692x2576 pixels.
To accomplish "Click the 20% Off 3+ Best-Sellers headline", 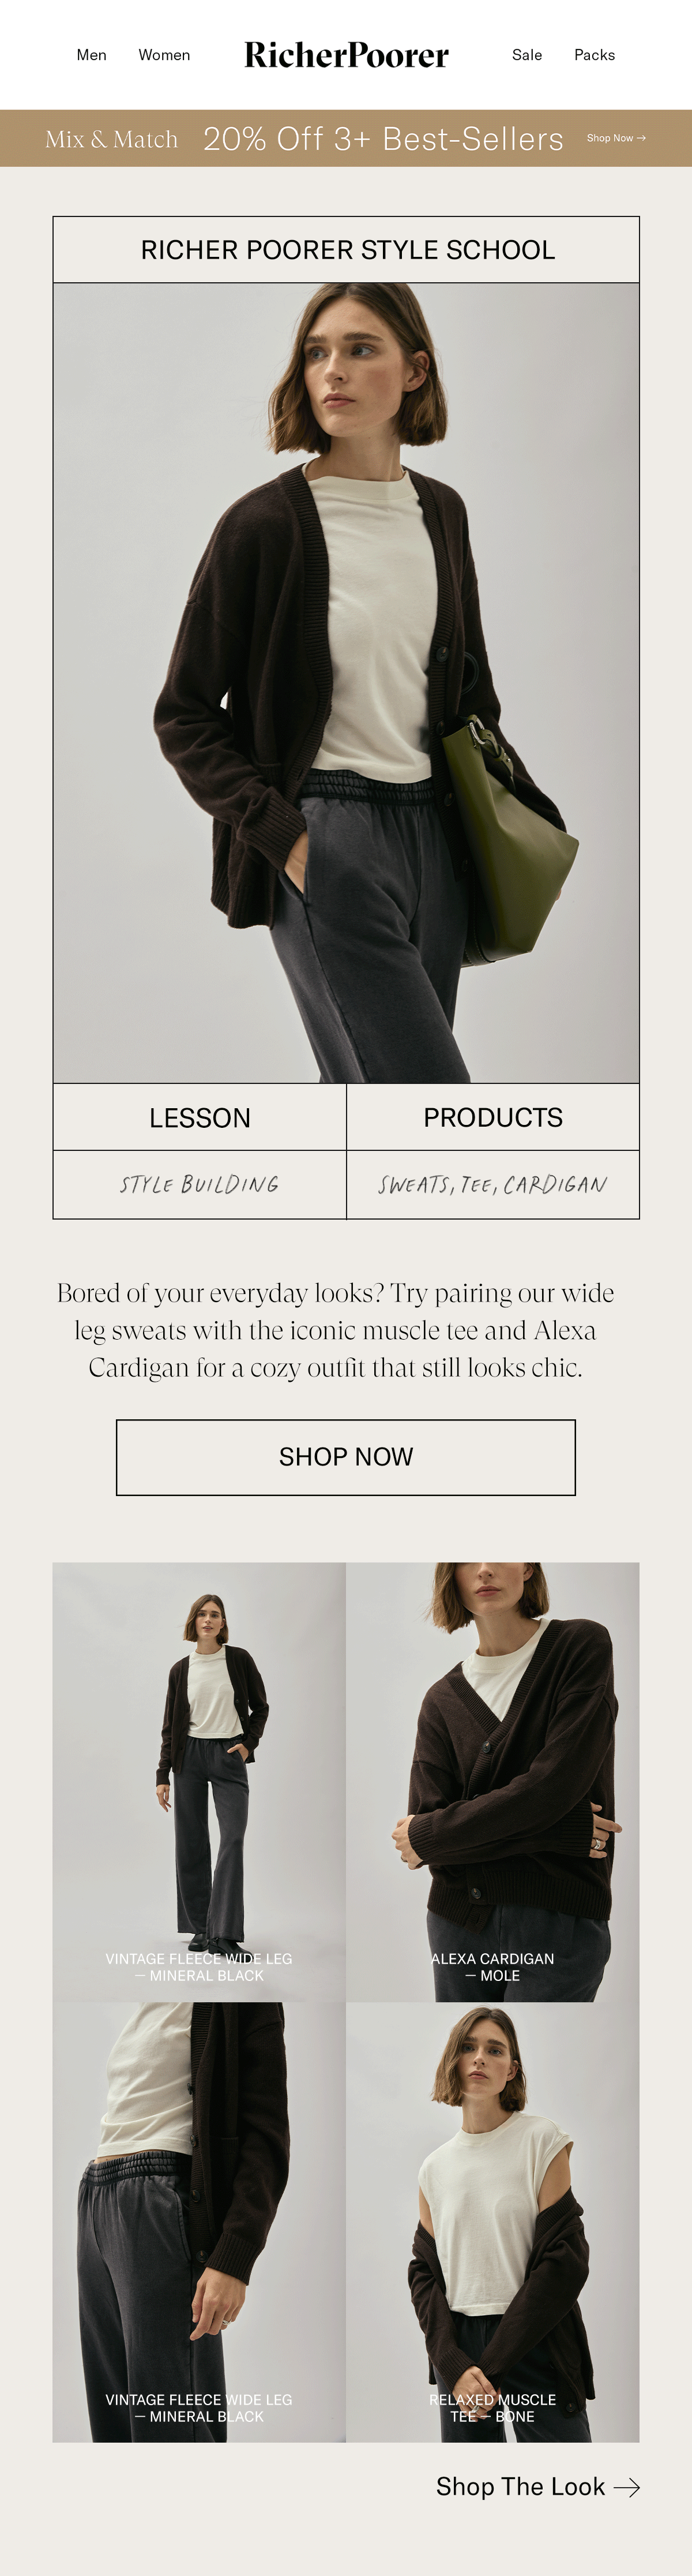I will click(x=383, y=139).
